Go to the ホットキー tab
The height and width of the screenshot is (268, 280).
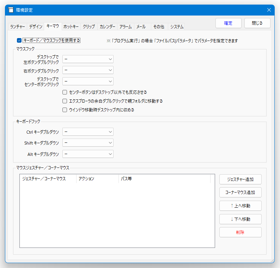71,26
